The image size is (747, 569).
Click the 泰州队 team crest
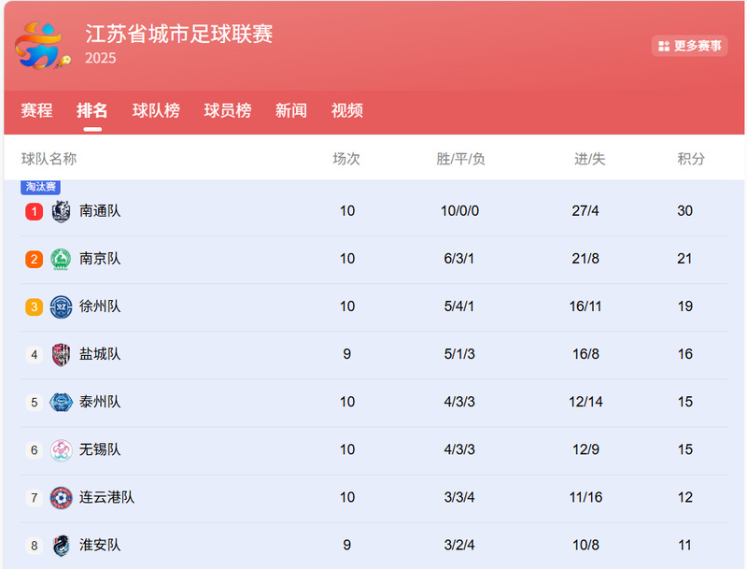(61, 402)
